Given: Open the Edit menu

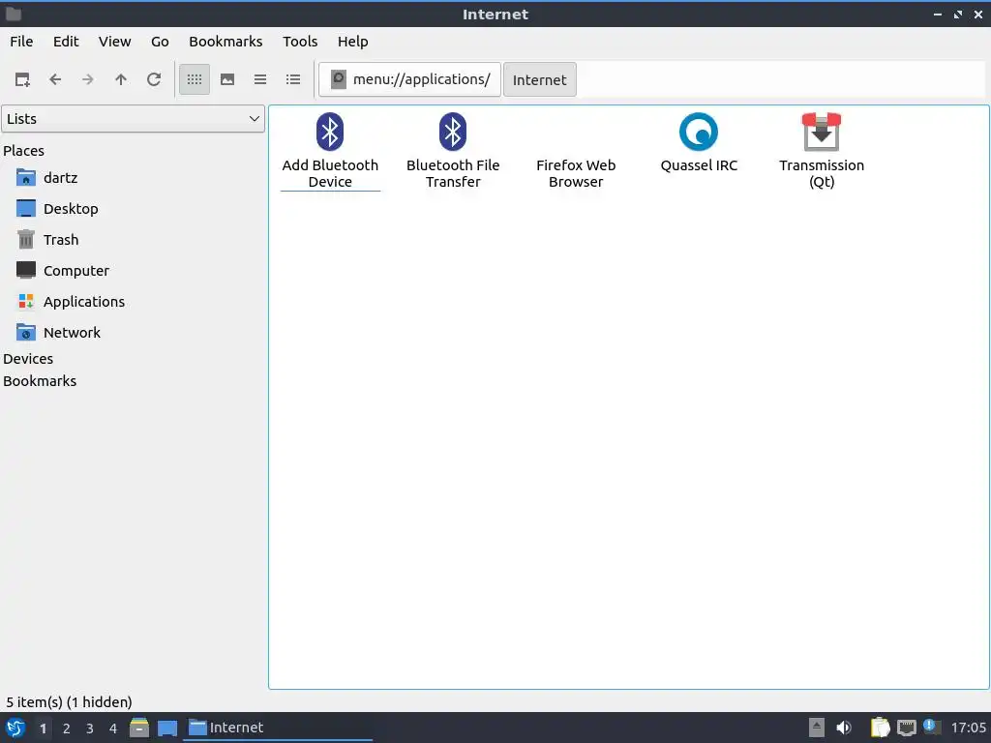Looking at the screenshot, I should pos(66,42).
